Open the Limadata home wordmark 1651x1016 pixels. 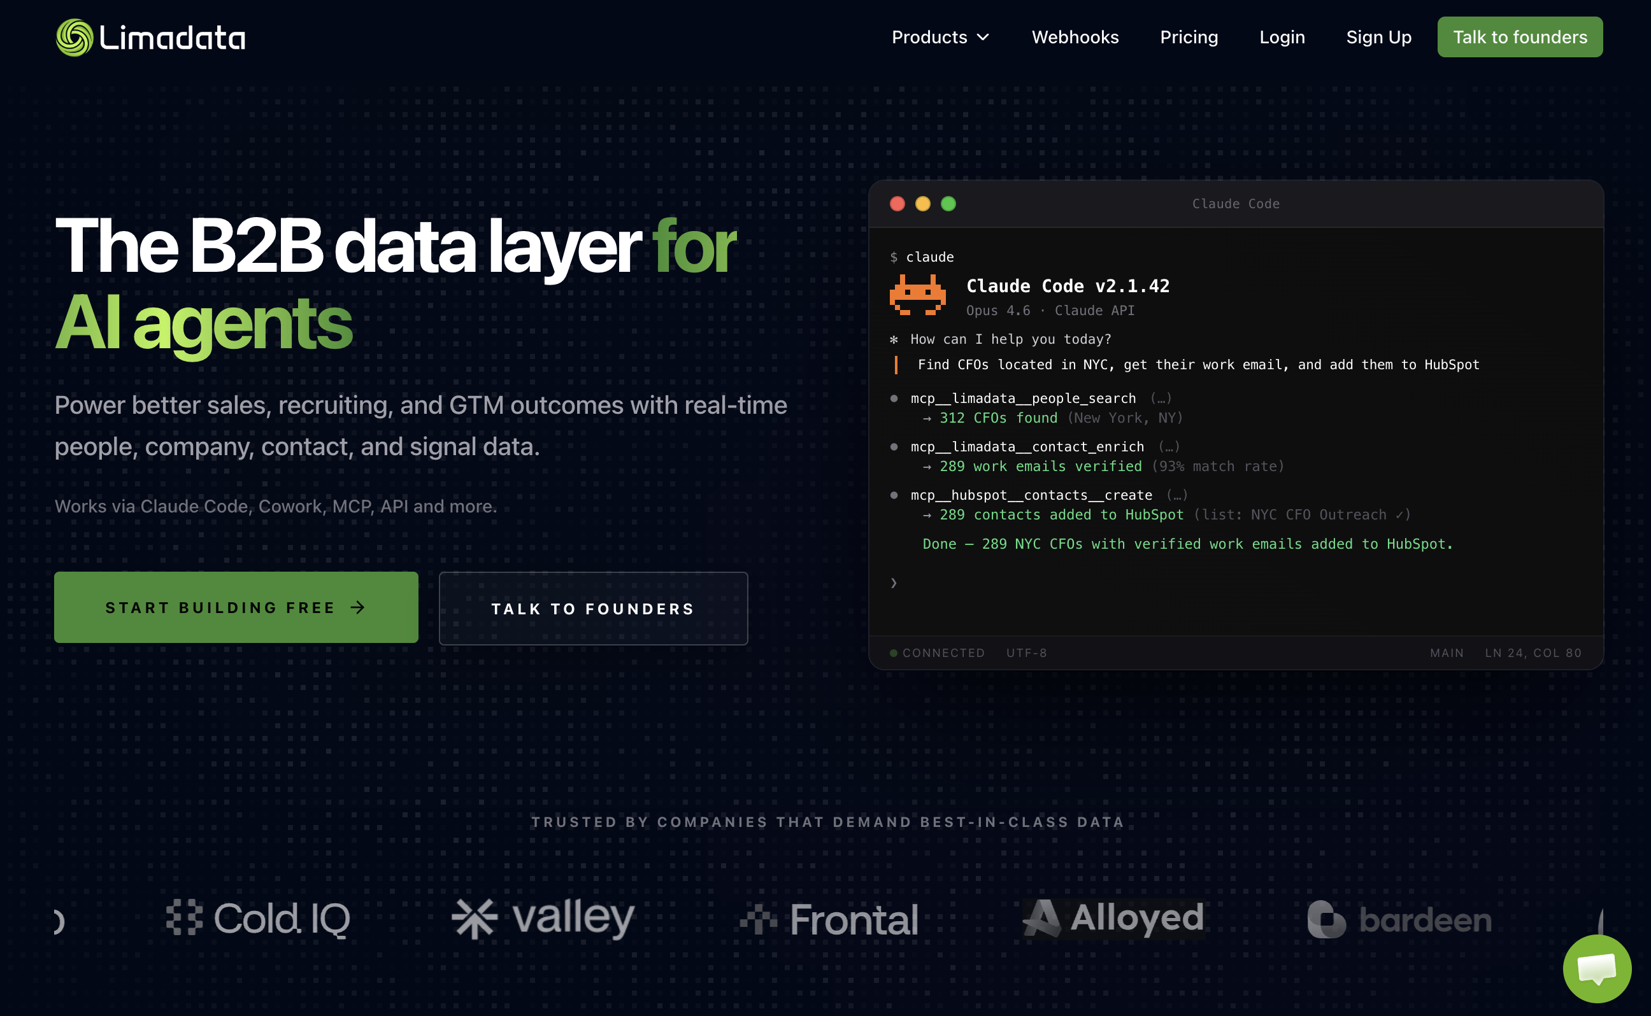[172, 38]
